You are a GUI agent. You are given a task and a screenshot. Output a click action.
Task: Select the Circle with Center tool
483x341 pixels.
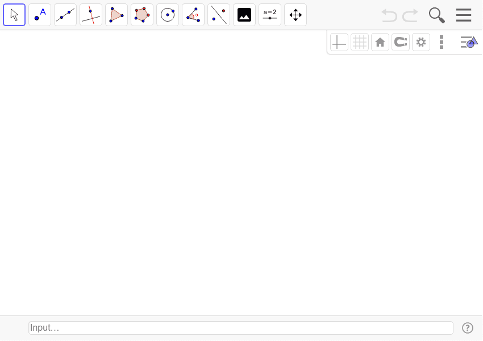(168, 15)
